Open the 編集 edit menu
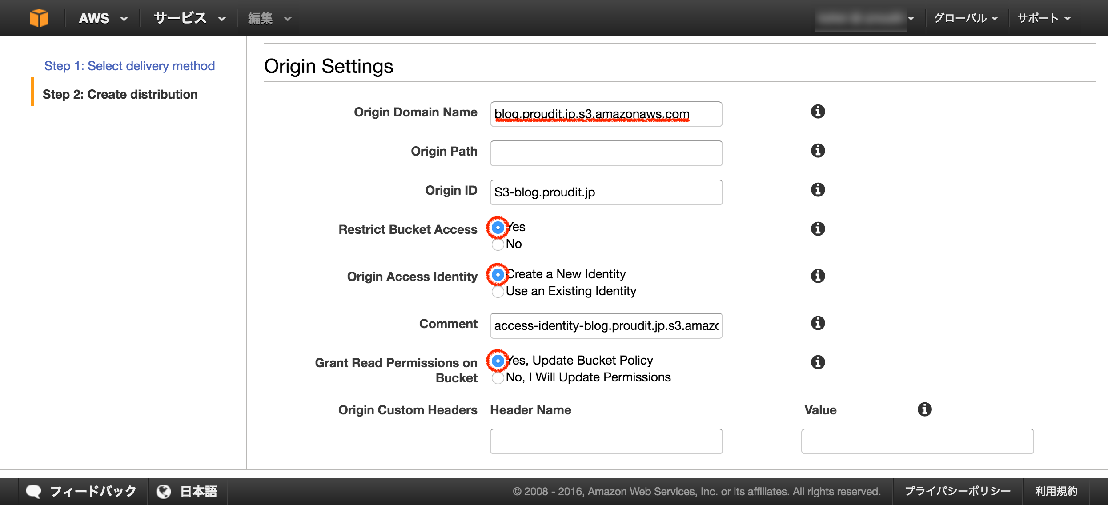The image size is (1108, 505). click(x=269, y=19)
